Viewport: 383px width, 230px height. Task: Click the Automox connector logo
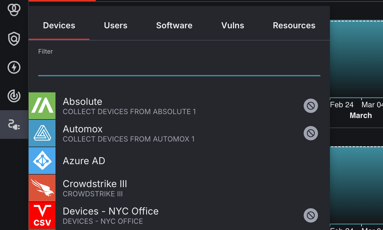42,133
